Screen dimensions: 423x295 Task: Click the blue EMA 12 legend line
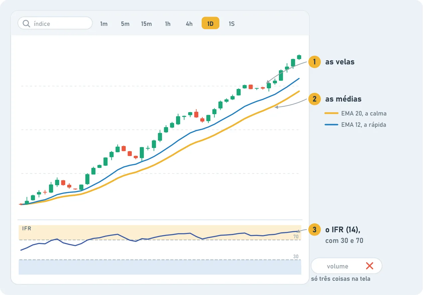tap(331, 125)
